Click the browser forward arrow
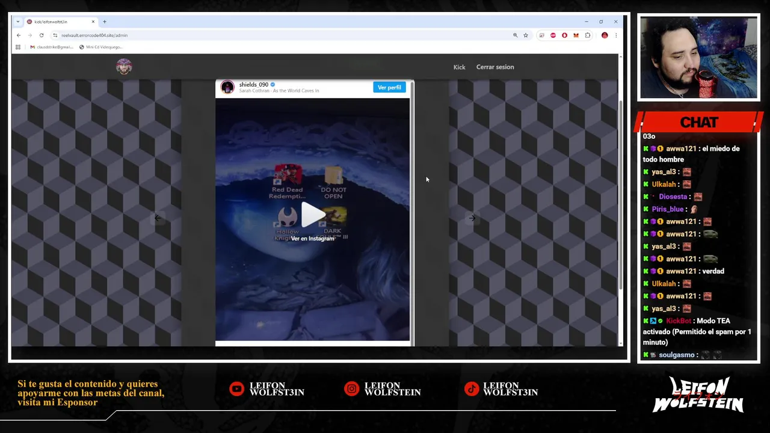Screen dimensions: 770x433 [x=29, y=35]
